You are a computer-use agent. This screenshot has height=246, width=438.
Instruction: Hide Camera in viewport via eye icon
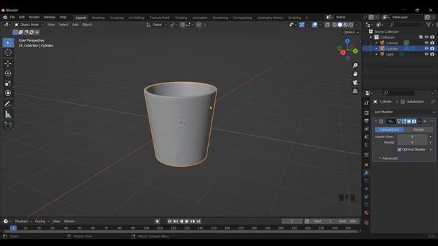(426, 43)
